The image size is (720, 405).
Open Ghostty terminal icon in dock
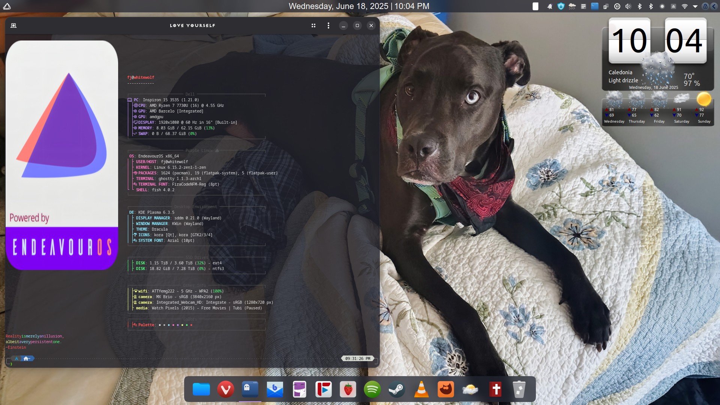point(250,389)
